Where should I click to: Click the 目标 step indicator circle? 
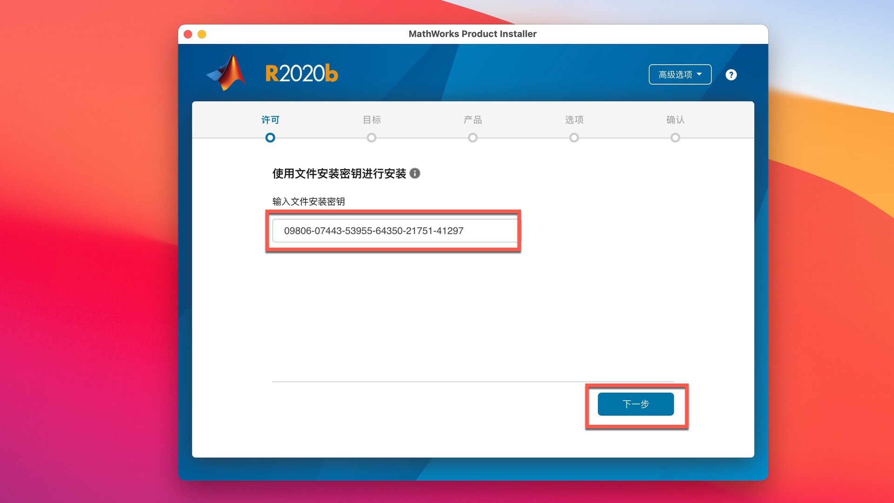371,137
